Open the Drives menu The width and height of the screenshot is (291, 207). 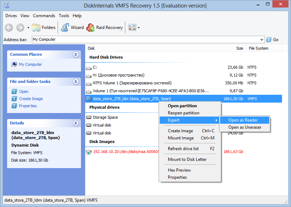tap(11, 15)
